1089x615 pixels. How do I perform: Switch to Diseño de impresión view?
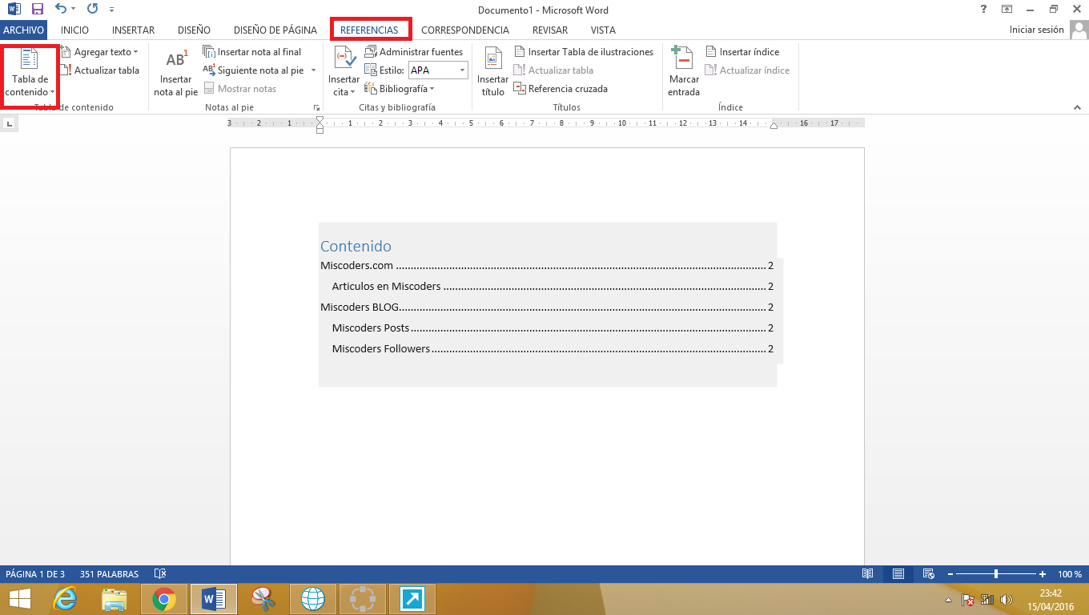coord(898,573)
